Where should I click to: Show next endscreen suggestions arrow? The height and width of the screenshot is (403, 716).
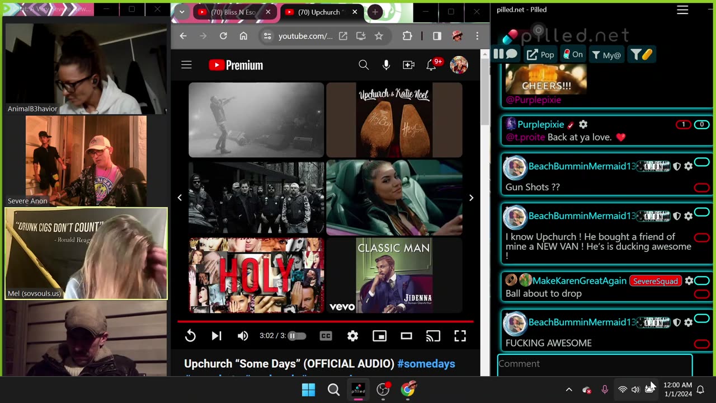(x=471, y=198)
